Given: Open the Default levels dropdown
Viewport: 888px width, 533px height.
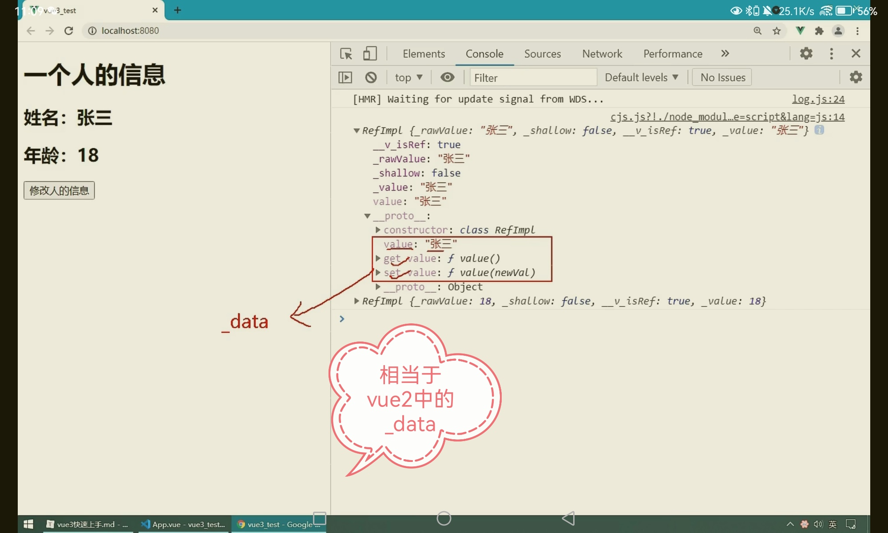Looking at the screenshot, I should click(x=641, y=77).
